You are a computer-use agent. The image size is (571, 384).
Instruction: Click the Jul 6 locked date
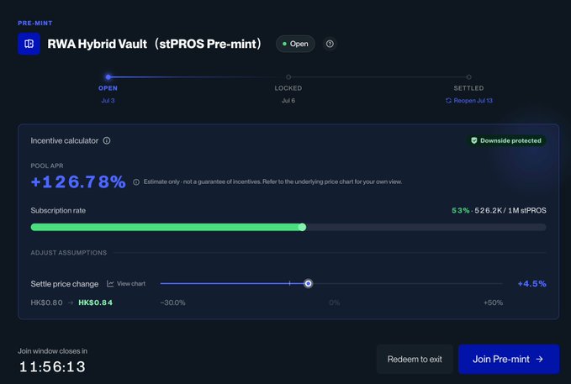[x=288, y=101]
